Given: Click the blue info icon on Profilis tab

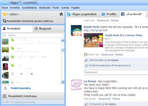Looking at the screenshot, I should pyautogui.click(x=103, y=14).
